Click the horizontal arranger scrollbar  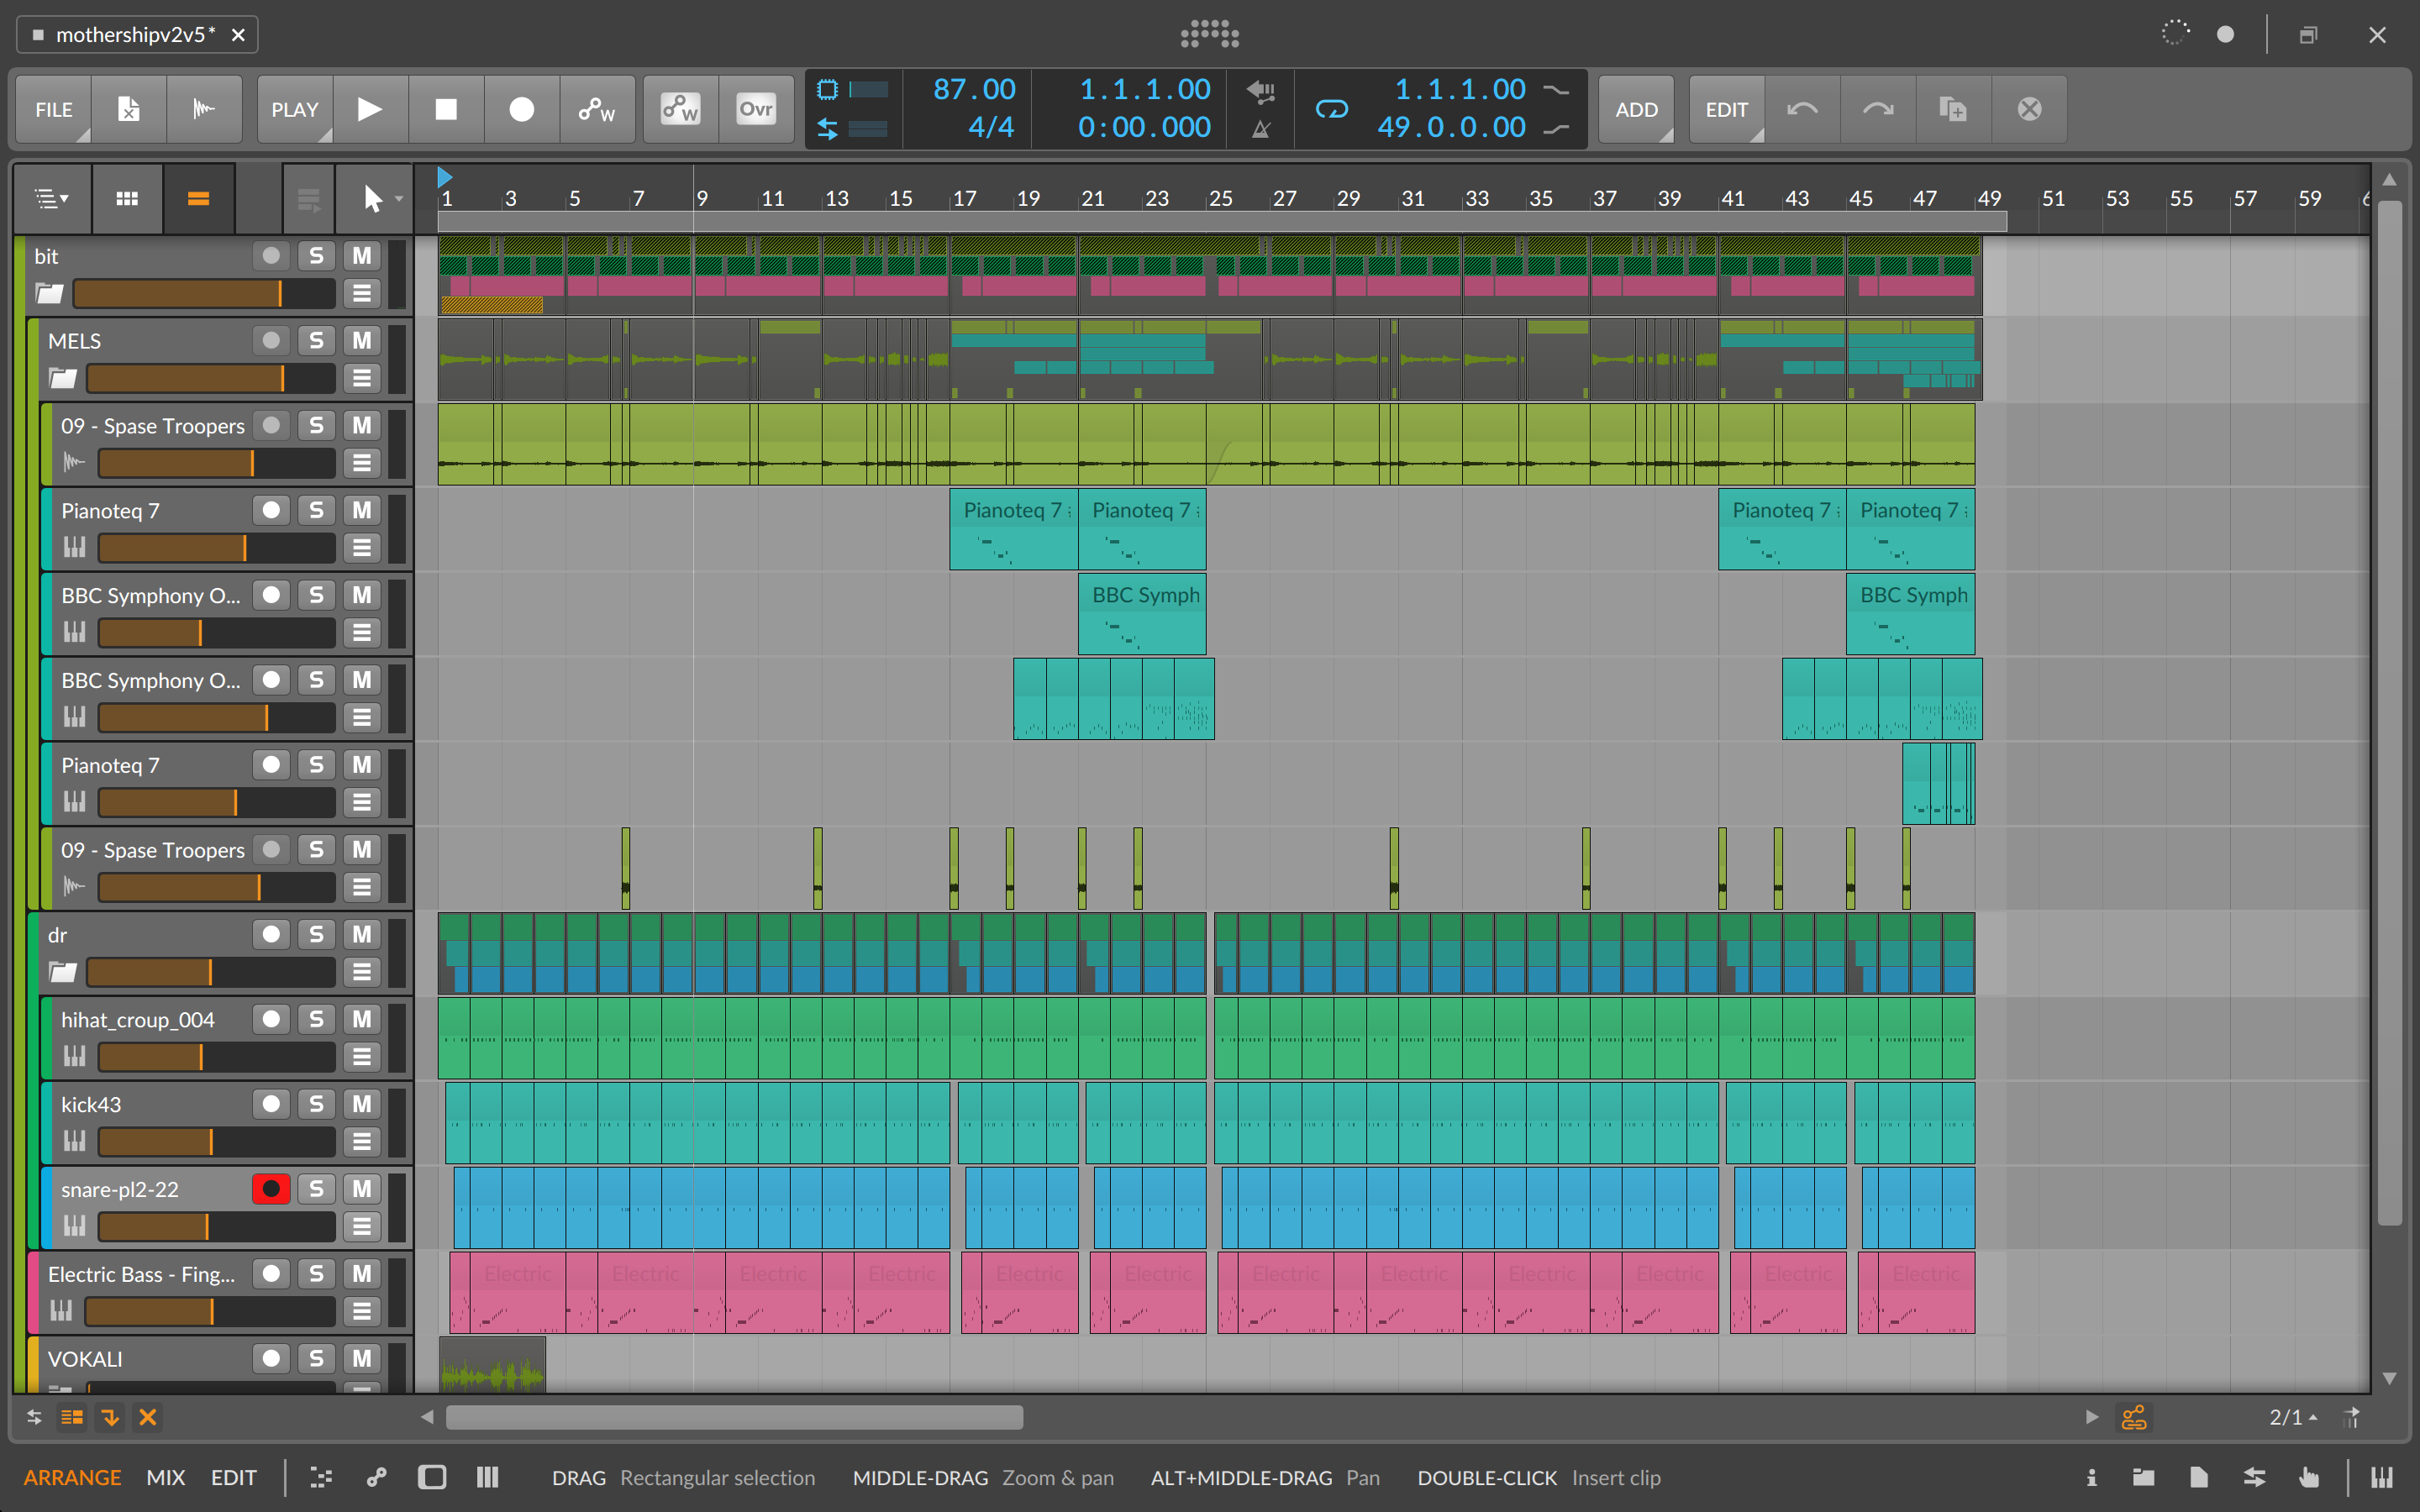(734, 1417)
